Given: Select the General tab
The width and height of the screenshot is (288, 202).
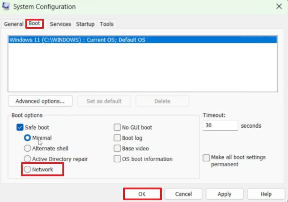Looking at the screenshot, I should pos(14,24).
